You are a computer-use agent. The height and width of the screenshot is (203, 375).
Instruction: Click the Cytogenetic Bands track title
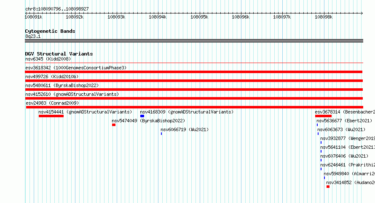(x=50, y=31)
